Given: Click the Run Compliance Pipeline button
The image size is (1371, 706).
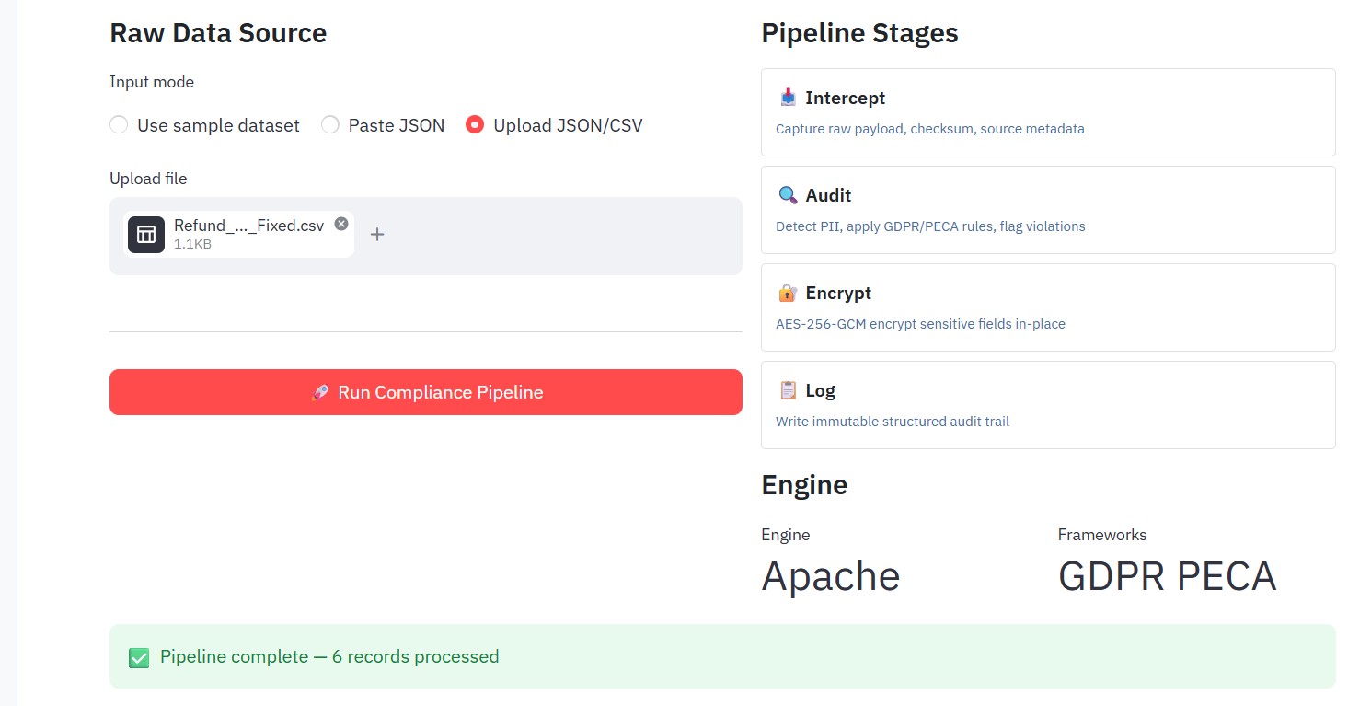Looking at the screenshot, I should (426, 392).
